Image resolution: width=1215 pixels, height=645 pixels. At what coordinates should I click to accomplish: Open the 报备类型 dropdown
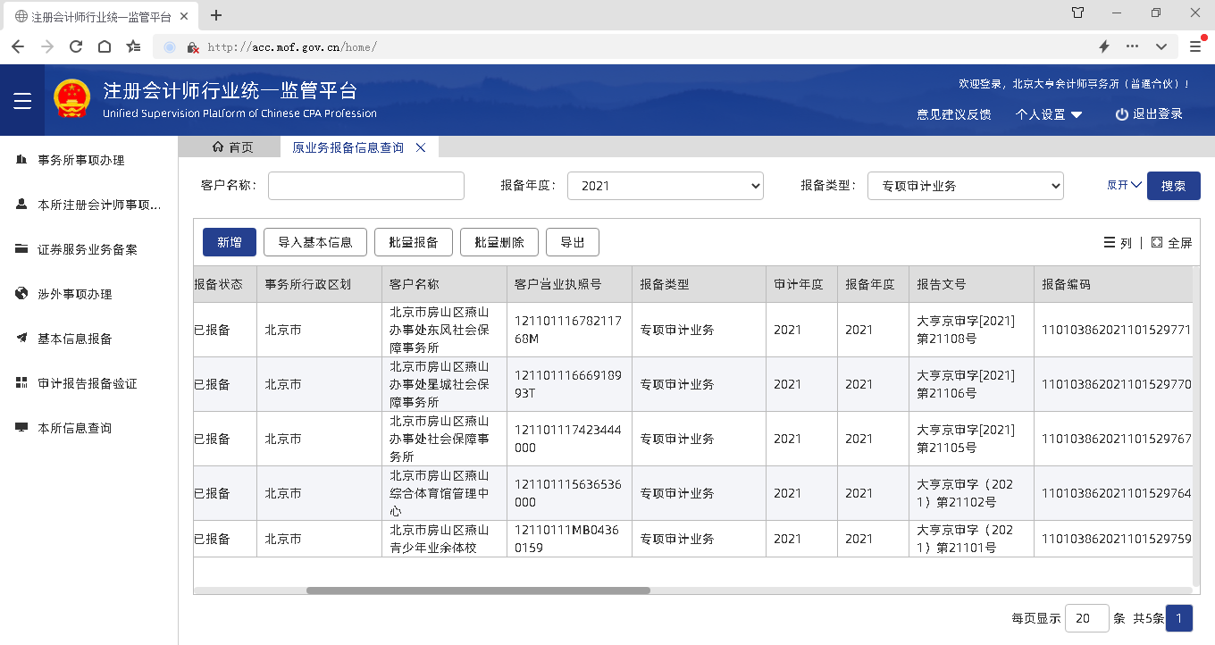(965, 186)
